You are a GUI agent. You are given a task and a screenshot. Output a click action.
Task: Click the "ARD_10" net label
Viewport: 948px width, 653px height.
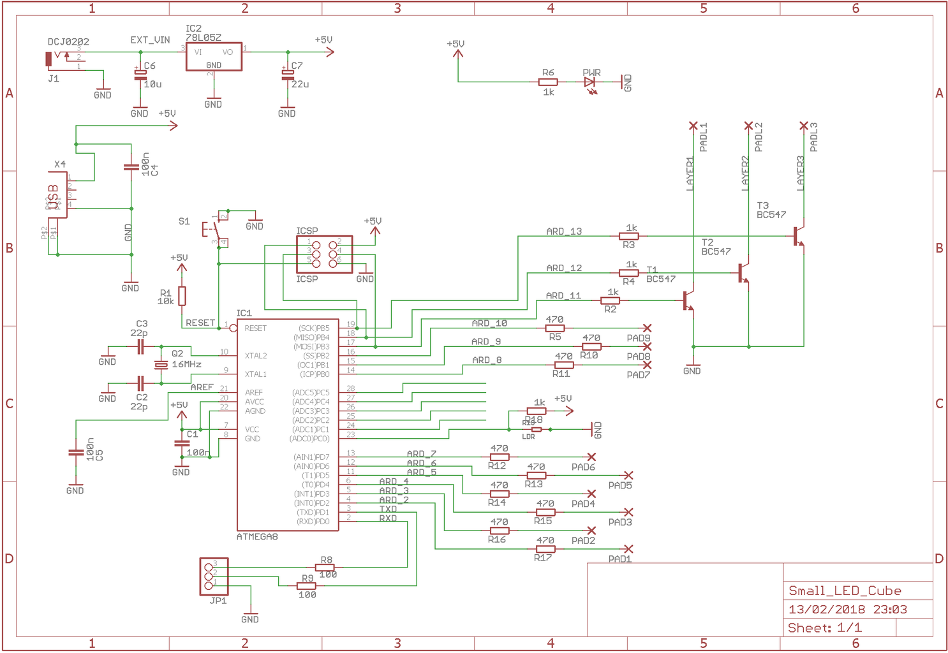[x=489, y=323]
